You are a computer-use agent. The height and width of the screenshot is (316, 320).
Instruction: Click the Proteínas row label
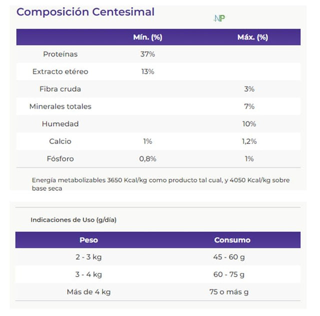pyautogui.click(x=60, y=54)
